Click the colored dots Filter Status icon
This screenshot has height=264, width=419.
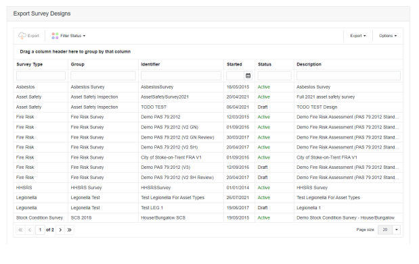click(55, 36)
